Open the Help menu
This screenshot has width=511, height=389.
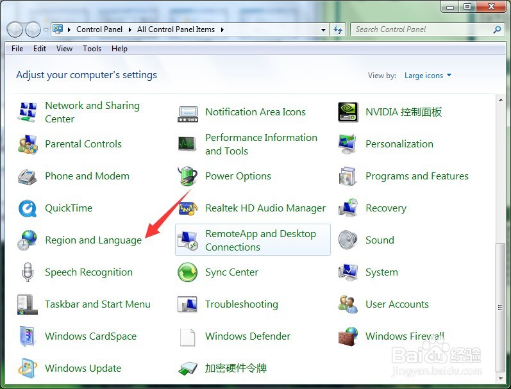click(x=119, y=49)
